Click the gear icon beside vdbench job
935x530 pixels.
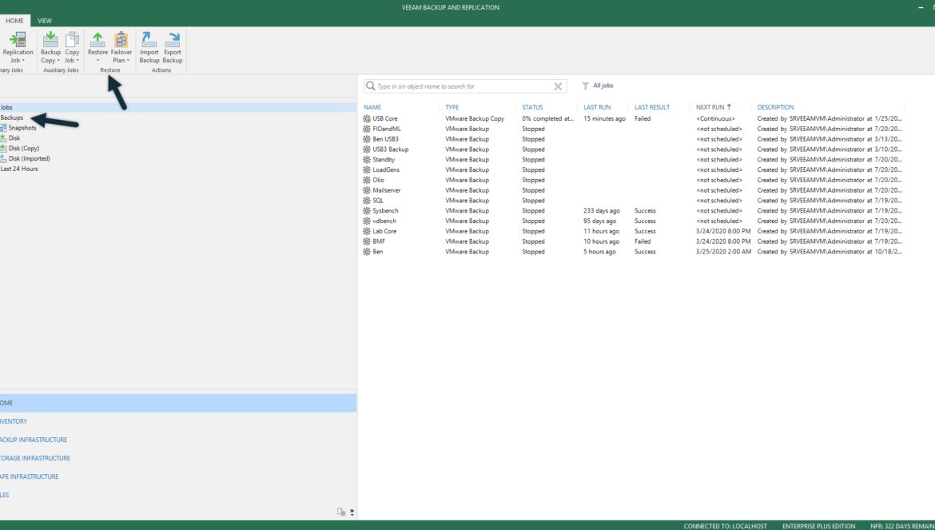pos(367,221)
